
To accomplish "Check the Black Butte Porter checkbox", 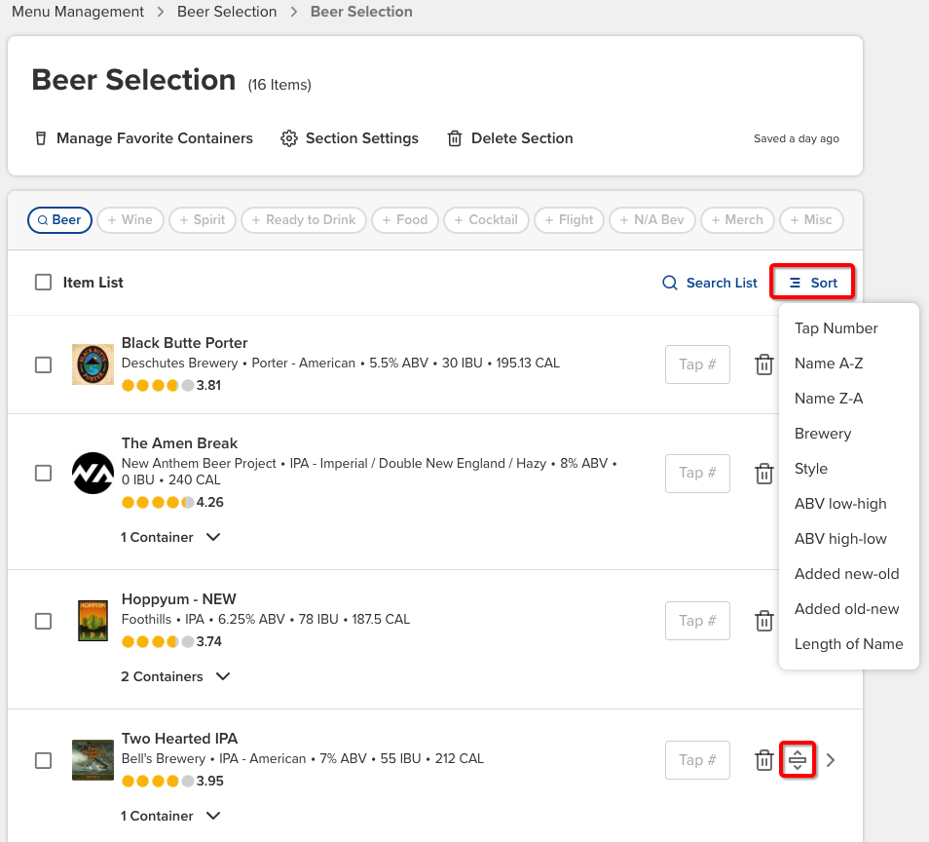I will [x=43, y=364].
